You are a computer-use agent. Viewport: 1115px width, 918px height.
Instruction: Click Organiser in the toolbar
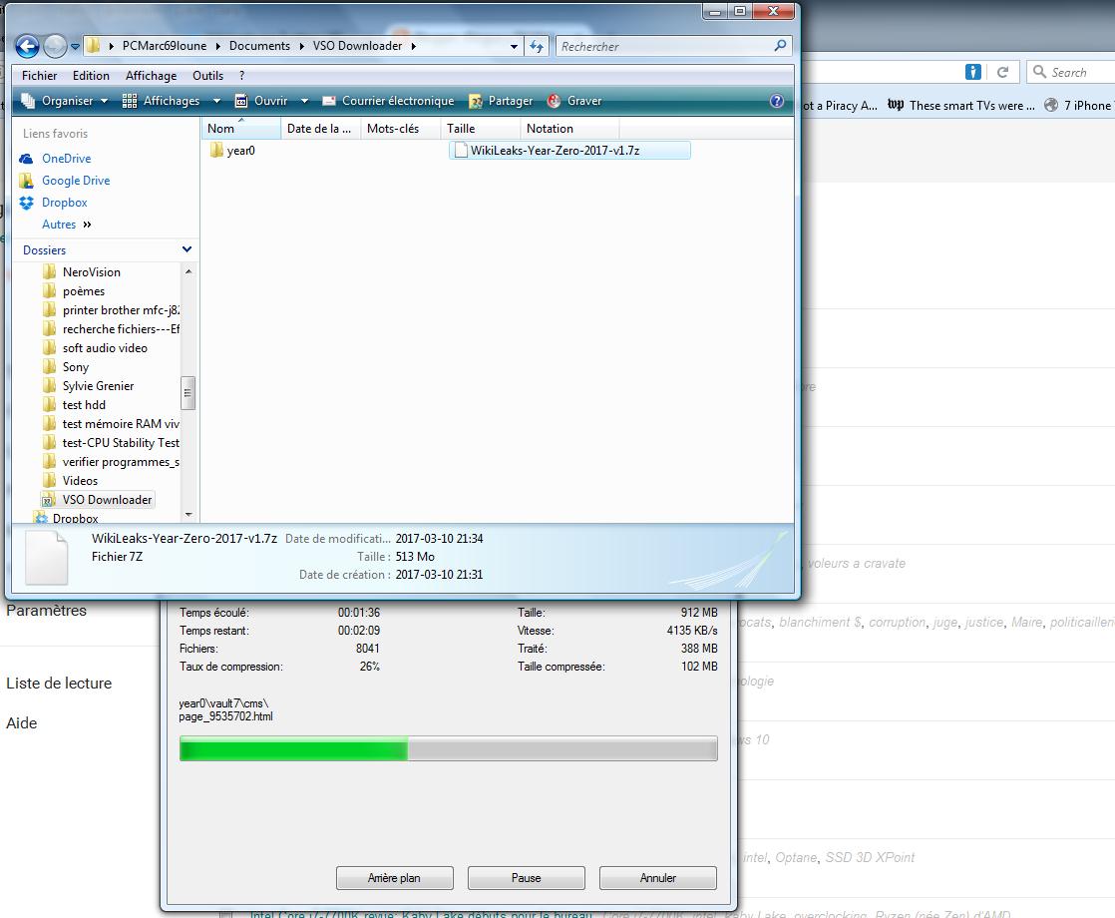(64, 101)
